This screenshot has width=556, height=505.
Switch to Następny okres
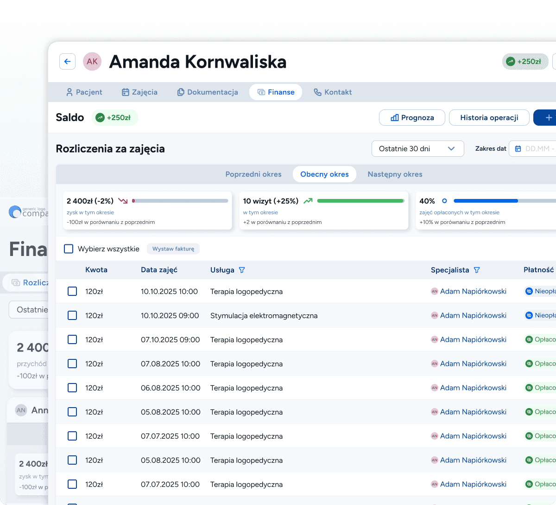click(395, 174)
